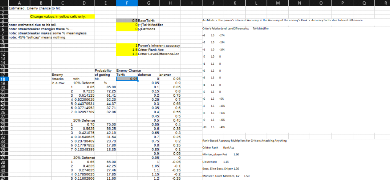The image size is (390, 180).
Task: Click cell with value 0.7225
Action: (84, 91)
